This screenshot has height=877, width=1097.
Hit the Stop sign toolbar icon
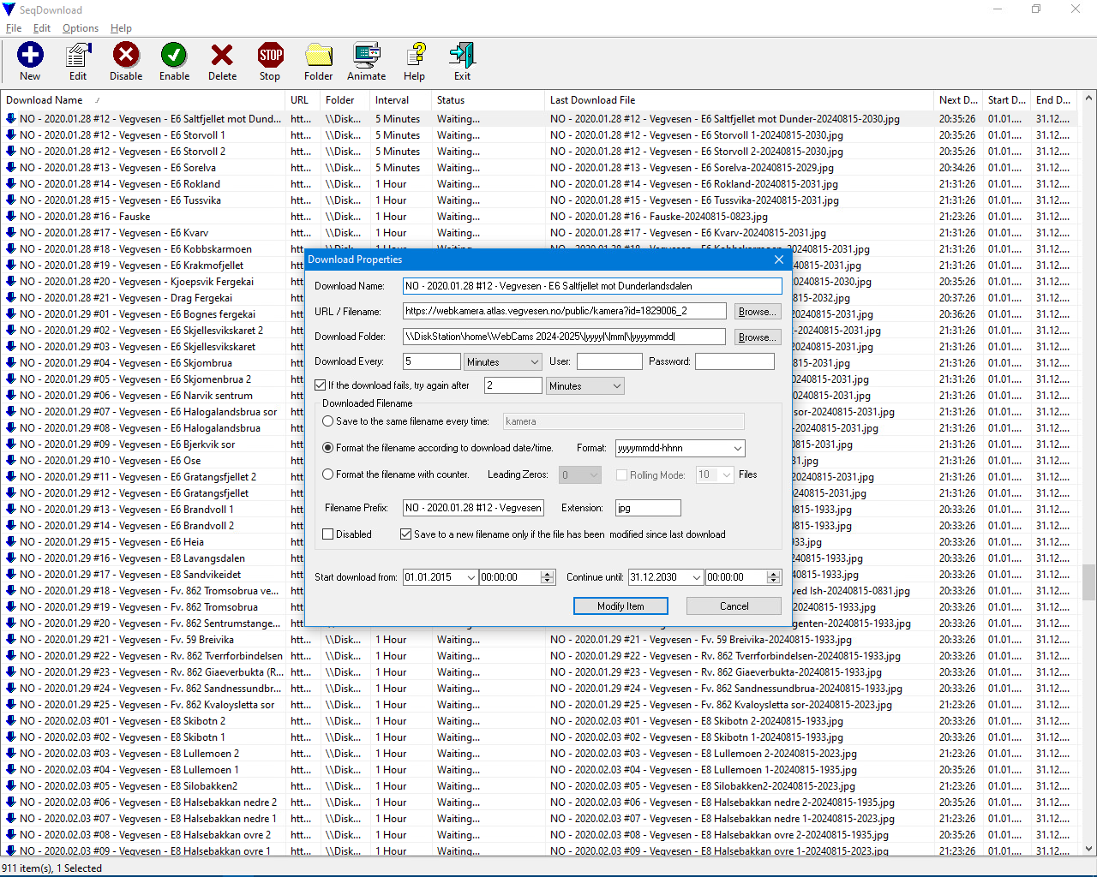(x=270, y=57)
